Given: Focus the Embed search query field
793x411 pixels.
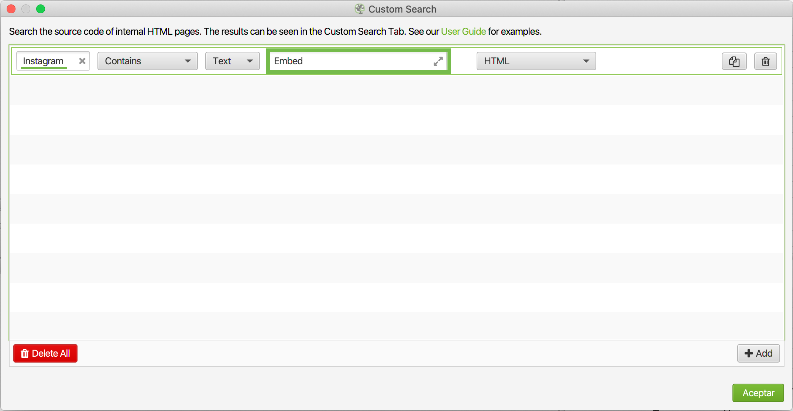Looking at the screenshot, I should 351,61.
